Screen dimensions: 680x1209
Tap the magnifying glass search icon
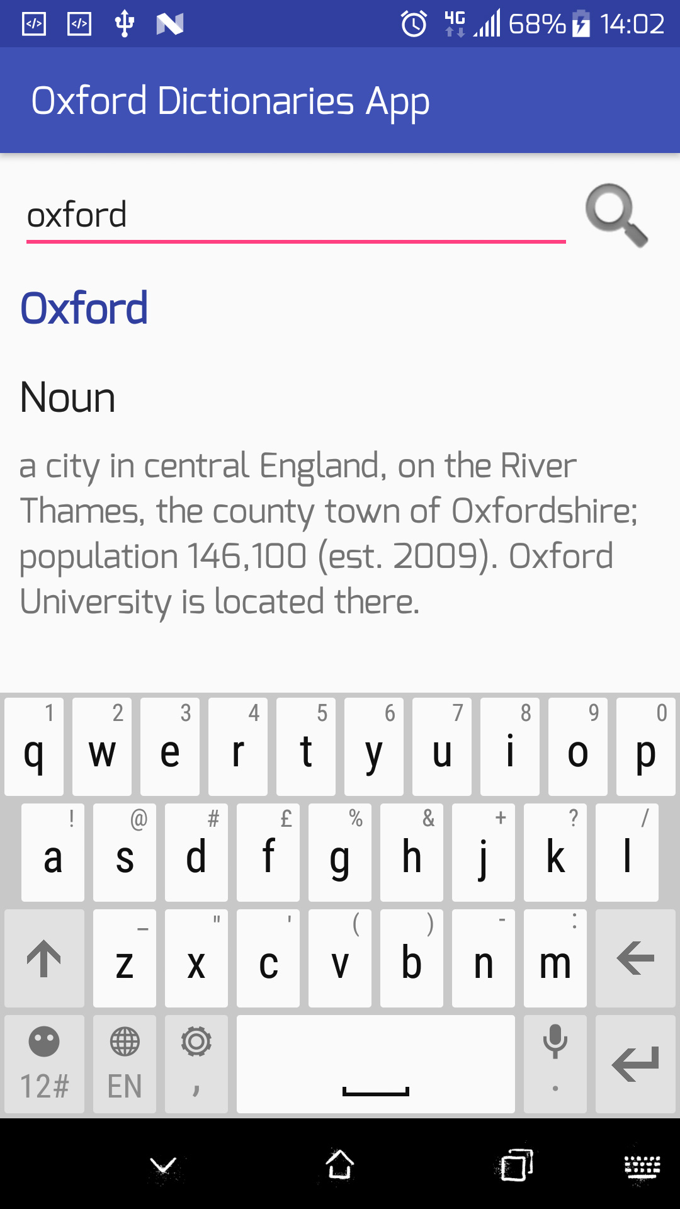[616, 215]
